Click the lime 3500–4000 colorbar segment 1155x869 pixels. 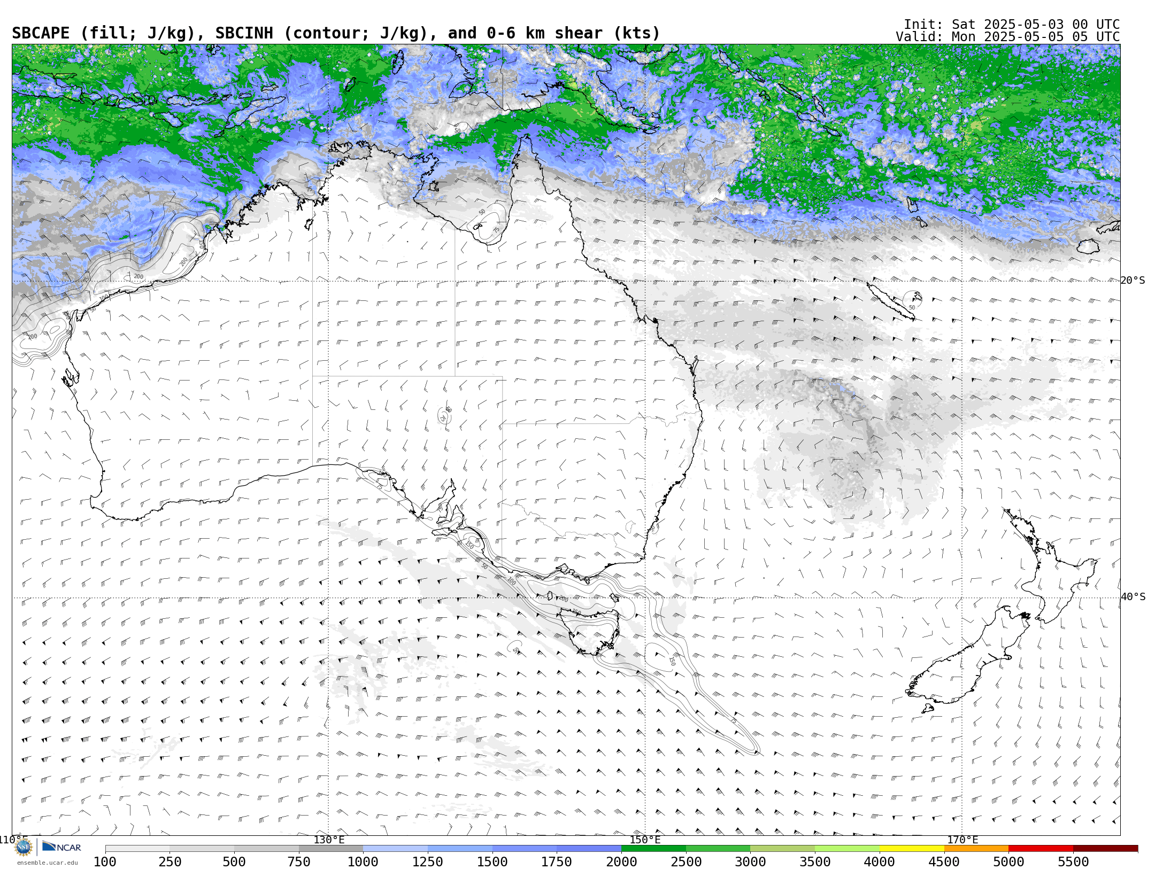(x=848, y=849)
